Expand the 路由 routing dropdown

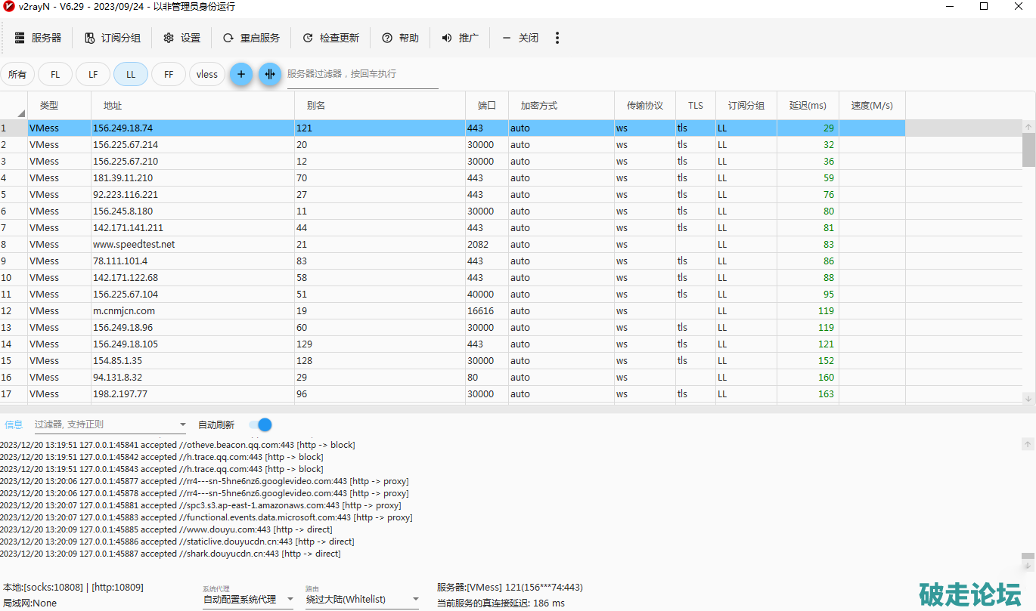[415, 600]
